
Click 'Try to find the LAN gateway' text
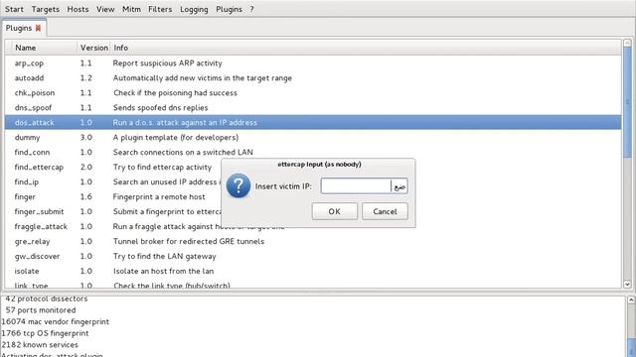165,256
